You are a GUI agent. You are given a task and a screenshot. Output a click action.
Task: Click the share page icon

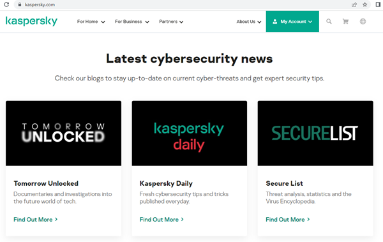pos(354,4)
